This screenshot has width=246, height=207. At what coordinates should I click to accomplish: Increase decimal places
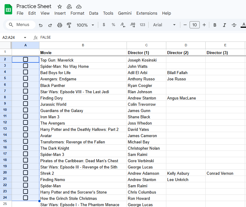point(133,25)
